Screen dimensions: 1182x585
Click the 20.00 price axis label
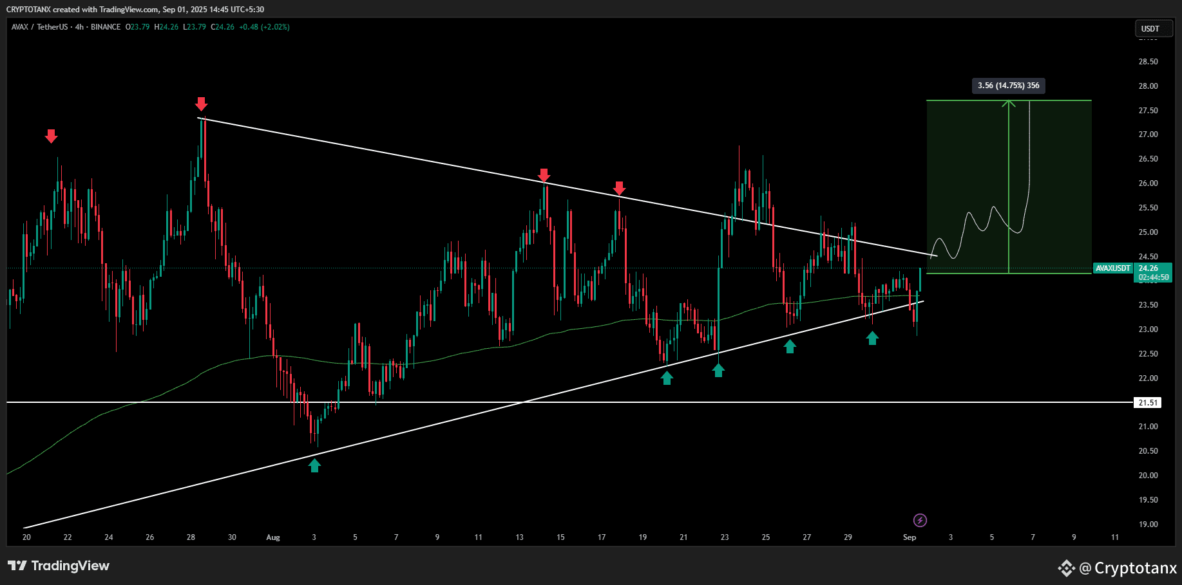click(1148, 476)
